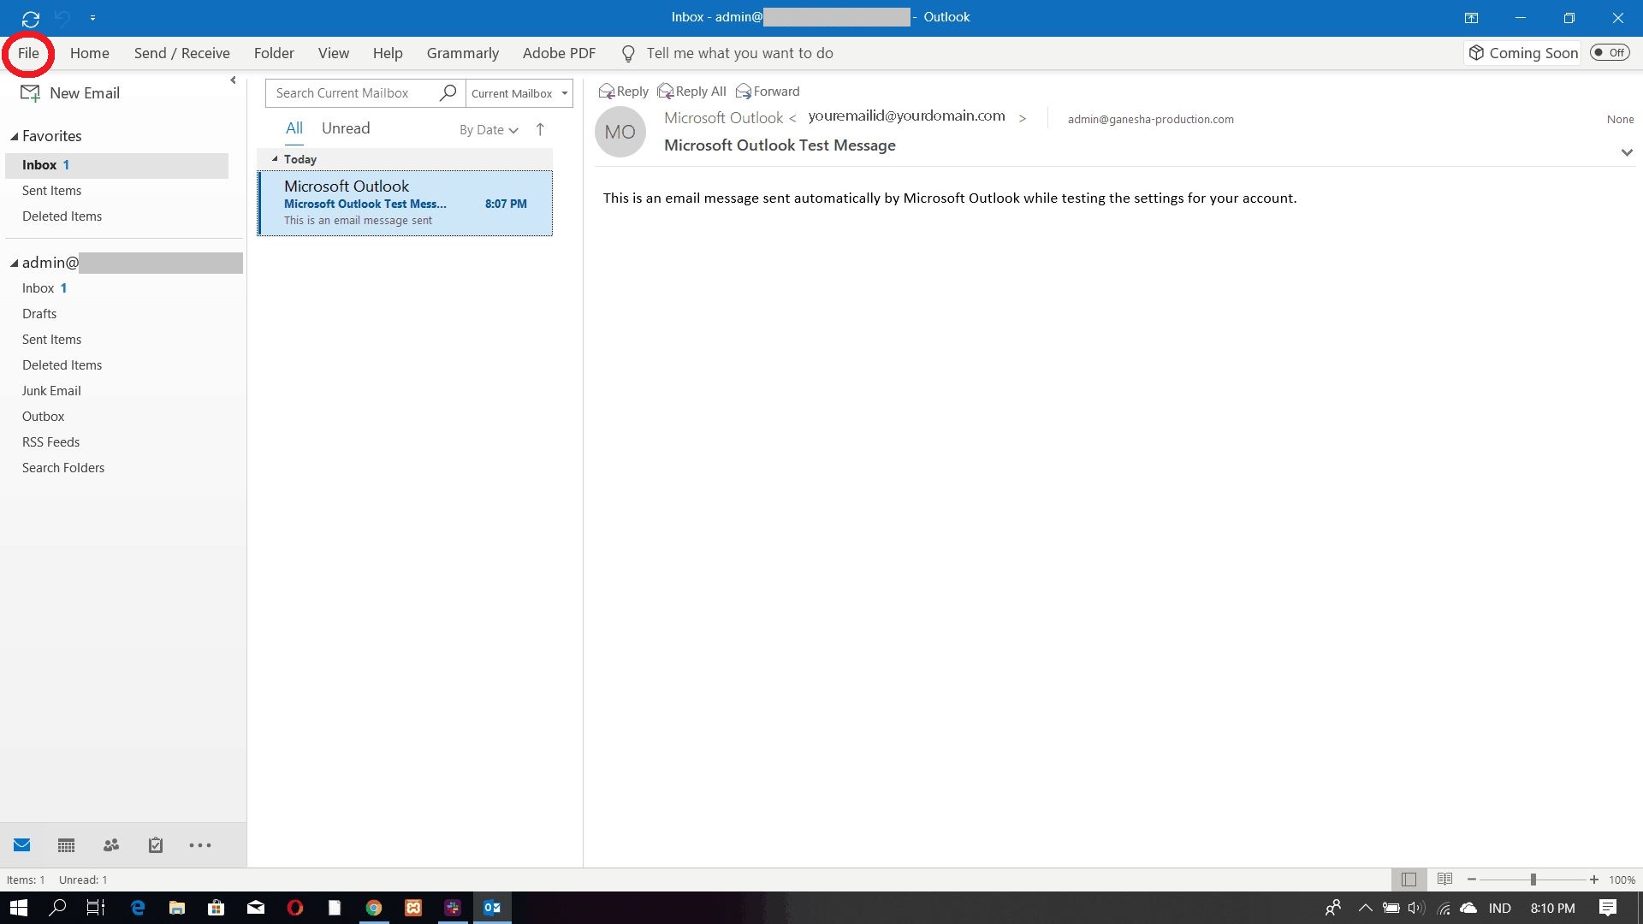Open Google Chrome from the taskbar
Image resolution: width=1643 pixels, height=924 pixels.
pos(374,908)
